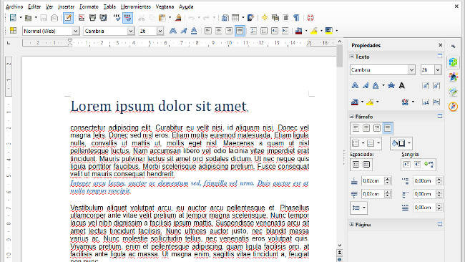Open the Herramientas menu
The image size is (465, 262).
135,6
